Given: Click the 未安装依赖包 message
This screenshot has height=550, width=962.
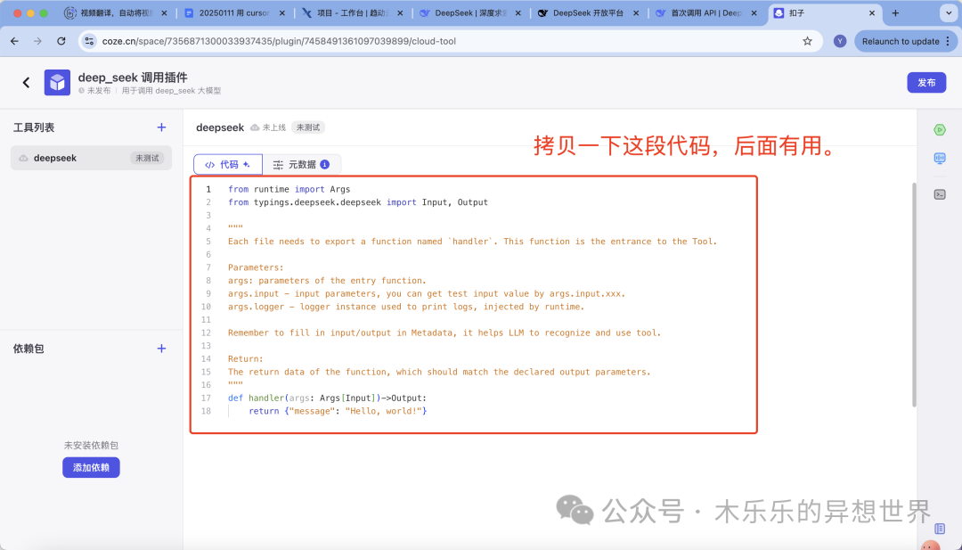Looking at the screenshot, I should pyautogui.click(x=91, y=445).
